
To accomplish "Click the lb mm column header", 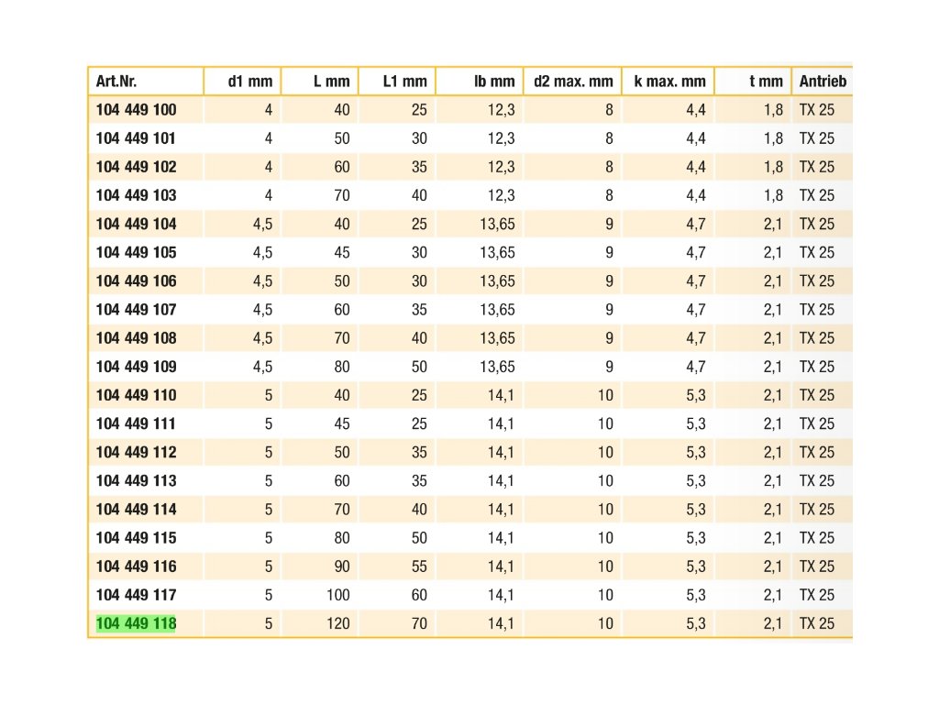I will 494,81.
